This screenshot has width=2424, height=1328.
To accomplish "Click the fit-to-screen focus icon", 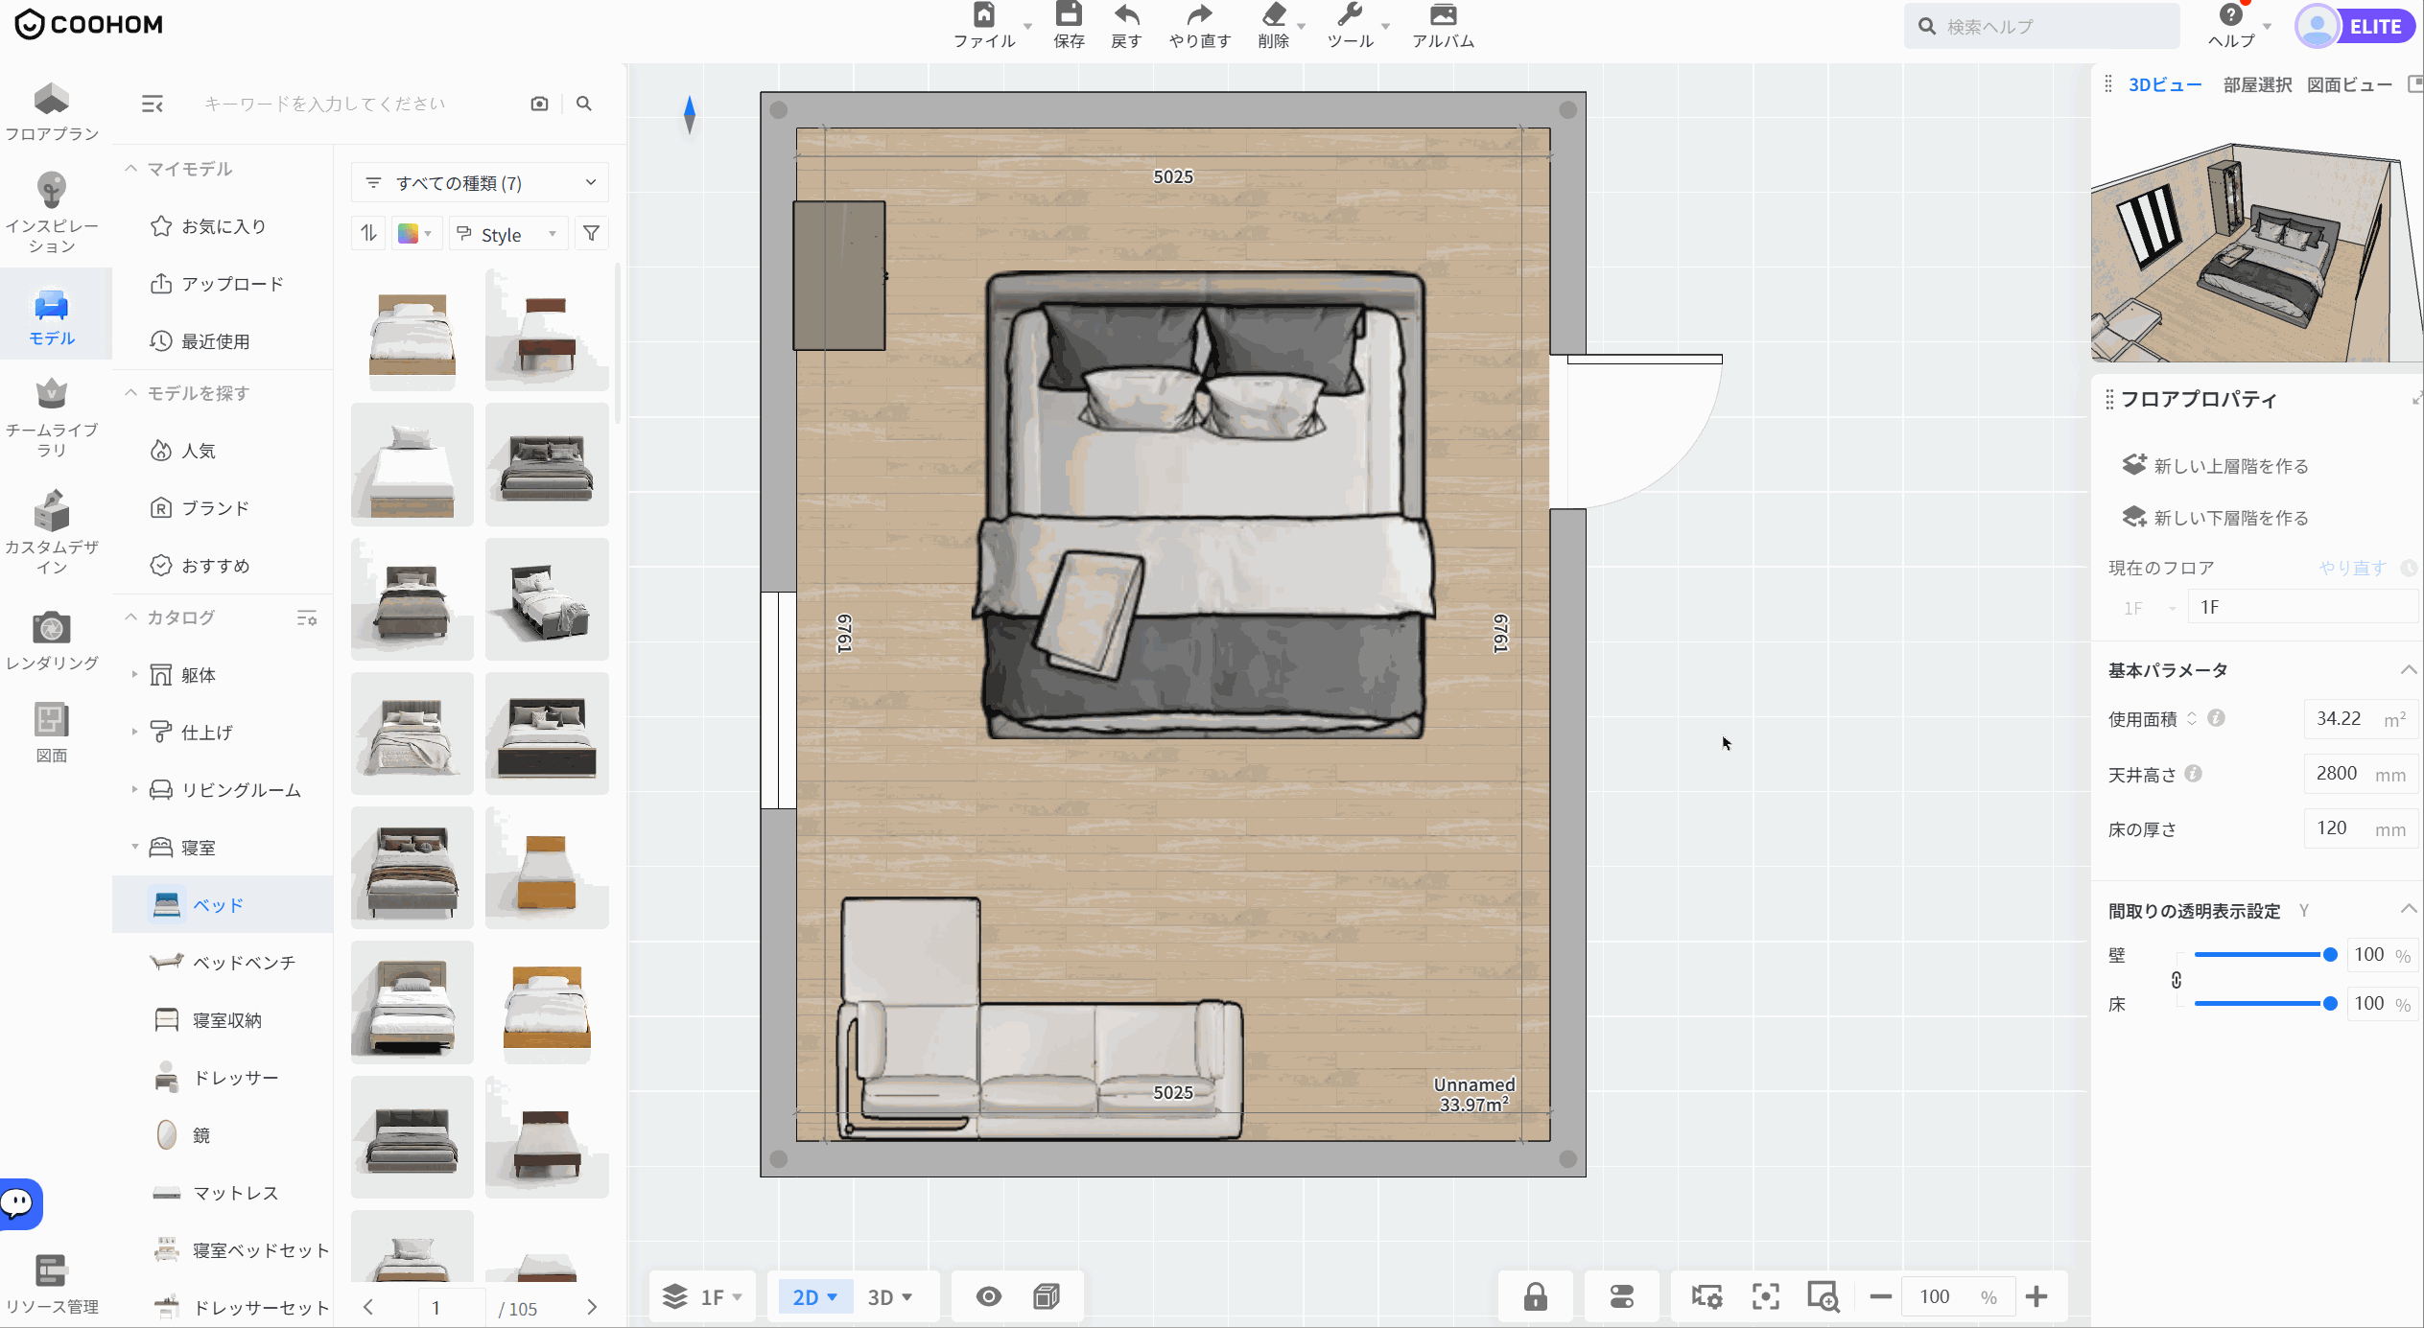I will tap(1765, 1296).
